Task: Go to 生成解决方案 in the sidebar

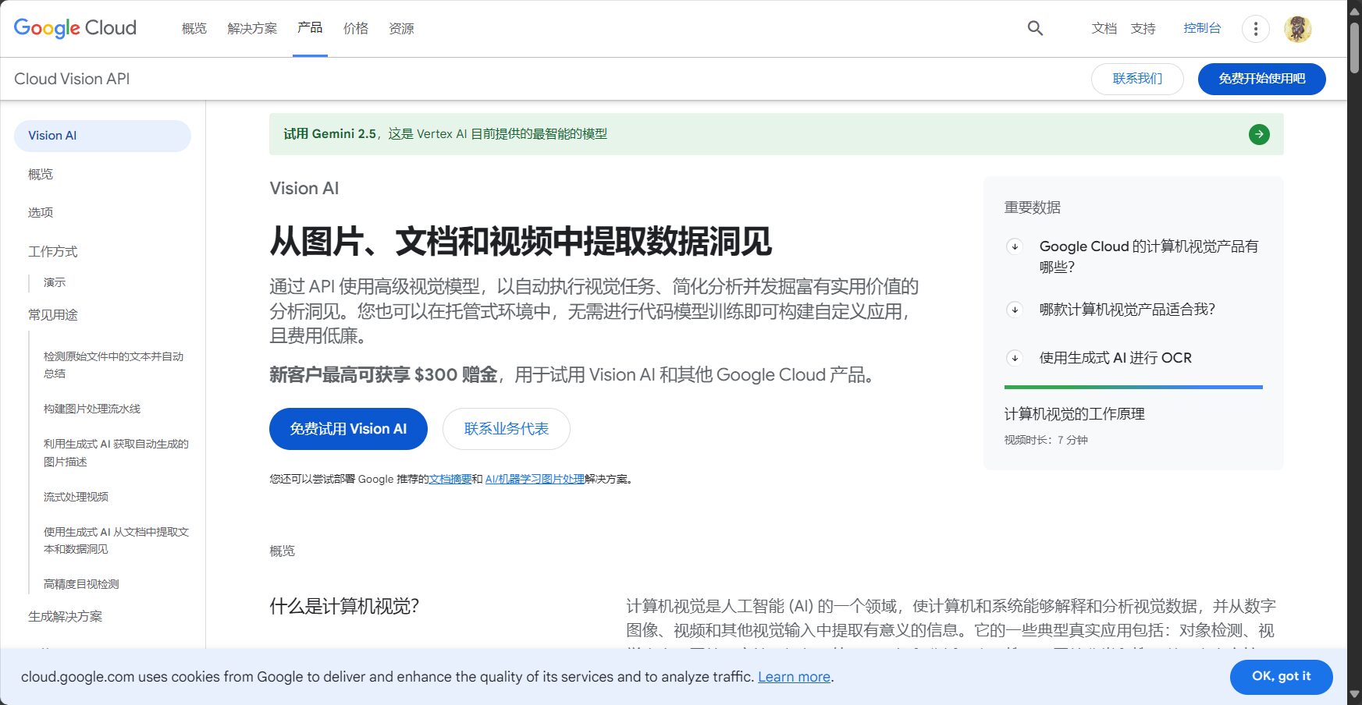Action: (x=66, y=616)
